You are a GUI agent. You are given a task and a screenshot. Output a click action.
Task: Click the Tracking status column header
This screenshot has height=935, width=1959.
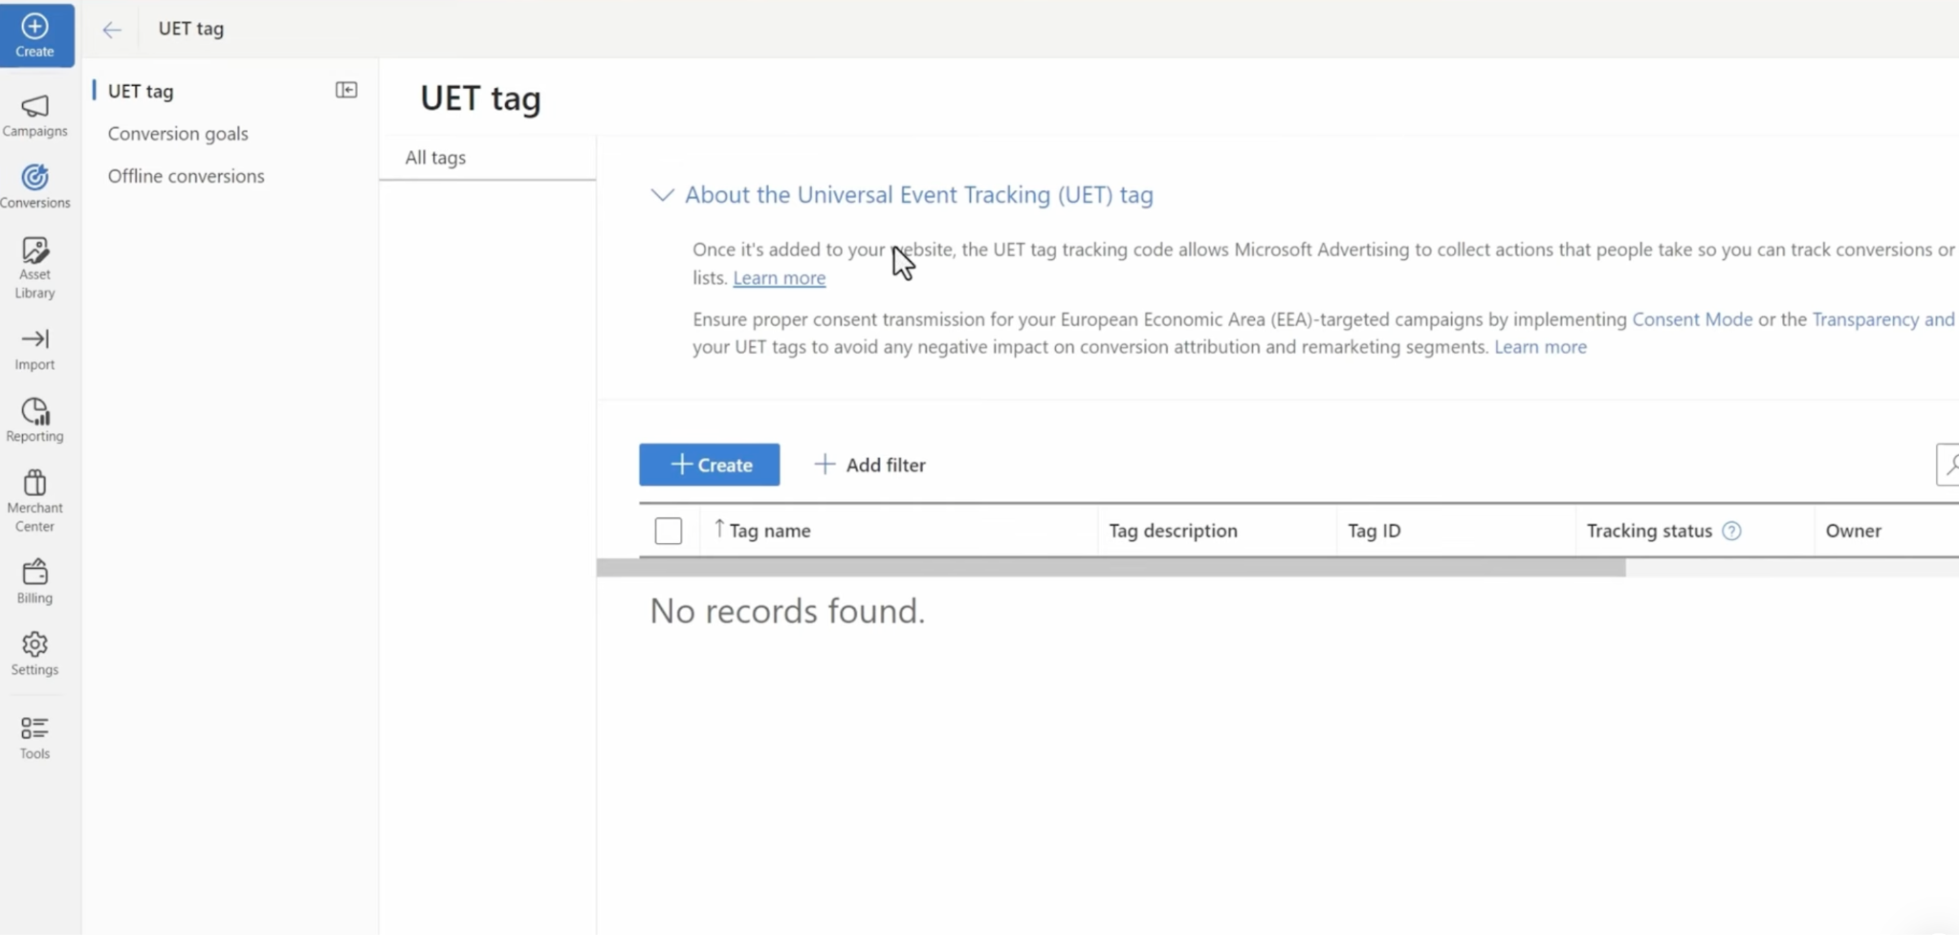[x=1649, y=531]
